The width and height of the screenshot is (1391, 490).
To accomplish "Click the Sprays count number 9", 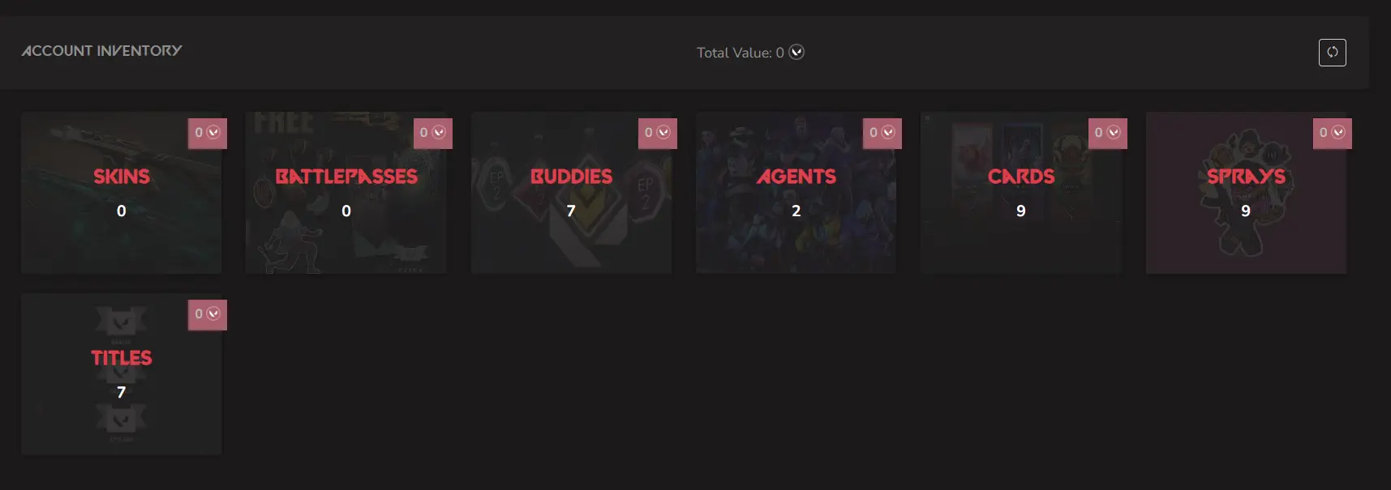I will pos(1246,211).
